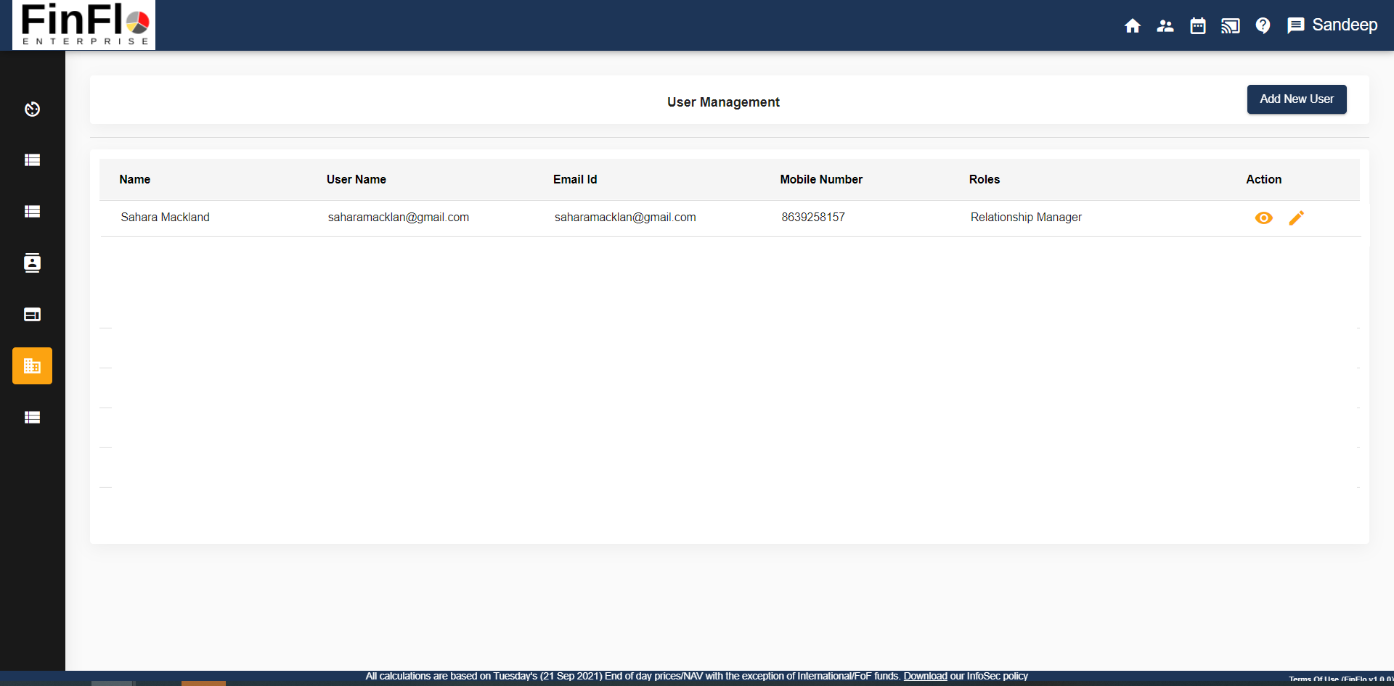Click the Roles column header
The width and height of the screenshot is (1394, 686).
(x=985, y=180)
